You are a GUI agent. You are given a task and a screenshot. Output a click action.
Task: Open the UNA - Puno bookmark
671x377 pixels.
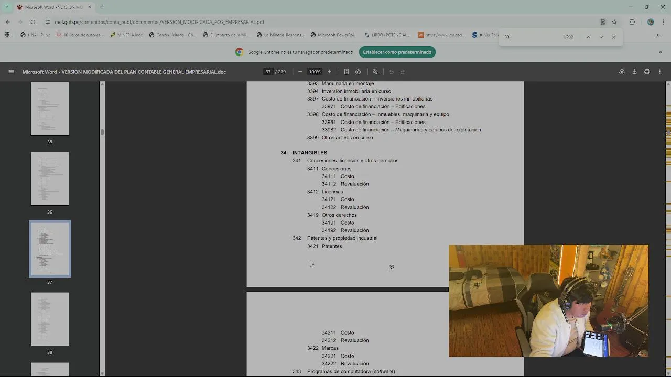[35, 35]
